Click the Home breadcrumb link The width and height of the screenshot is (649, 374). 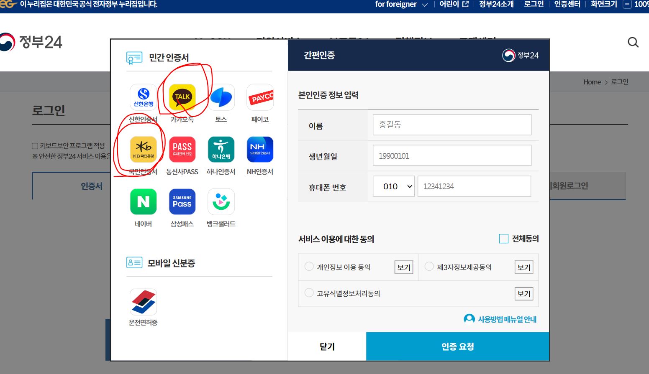(592, 82)
